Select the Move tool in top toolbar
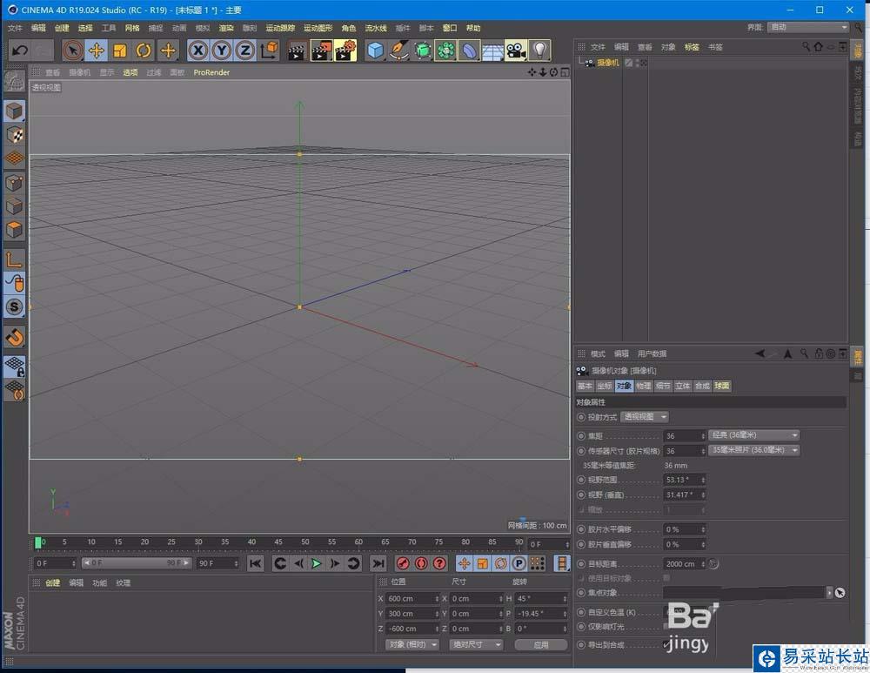Screen dimensions: 870x673 (x=96, y=51)
